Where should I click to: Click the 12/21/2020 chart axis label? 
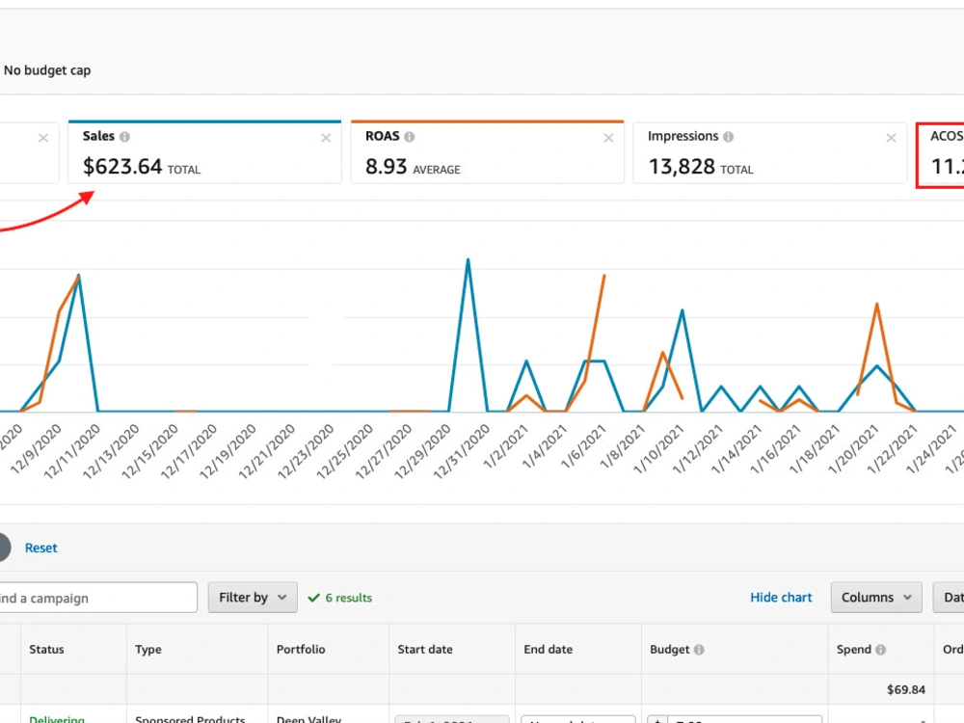(x=267, y=451)
